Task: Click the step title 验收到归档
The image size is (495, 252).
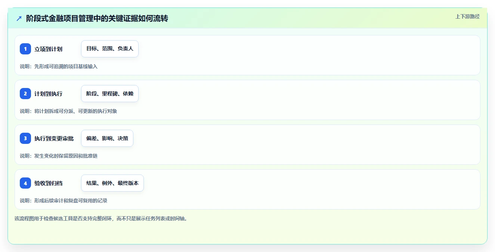Action: (49, 183)
